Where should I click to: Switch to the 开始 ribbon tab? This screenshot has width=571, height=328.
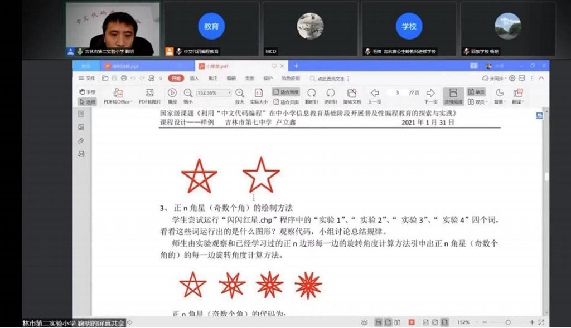176,78
